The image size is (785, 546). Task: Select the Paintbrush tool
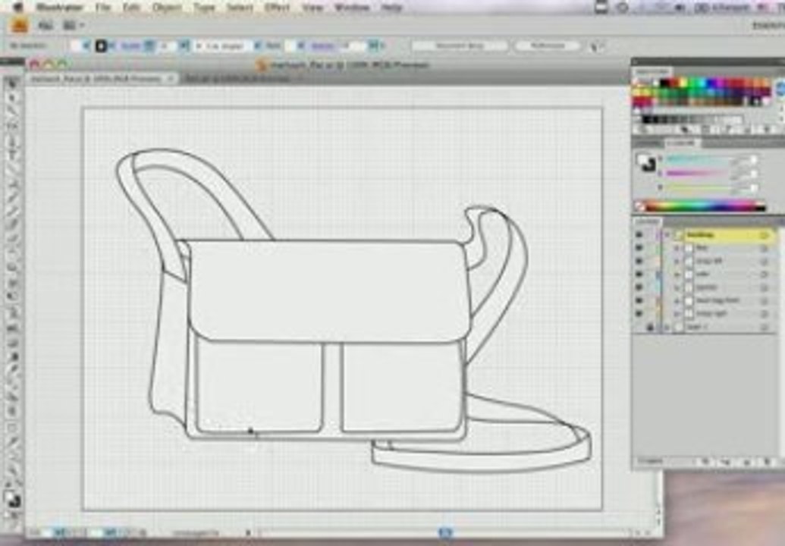pyautogui.click(x=12, y=197)
